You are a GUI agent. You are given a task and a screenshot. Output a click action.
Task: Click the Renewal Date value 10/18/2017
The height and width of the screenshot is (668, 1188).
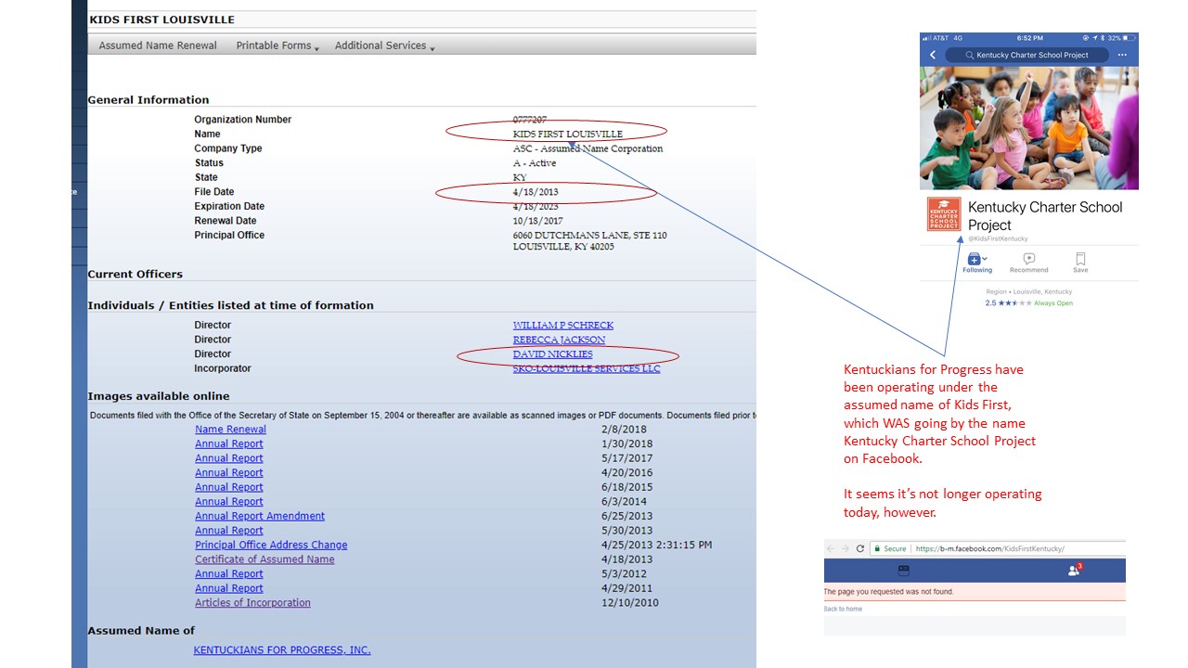538,221
